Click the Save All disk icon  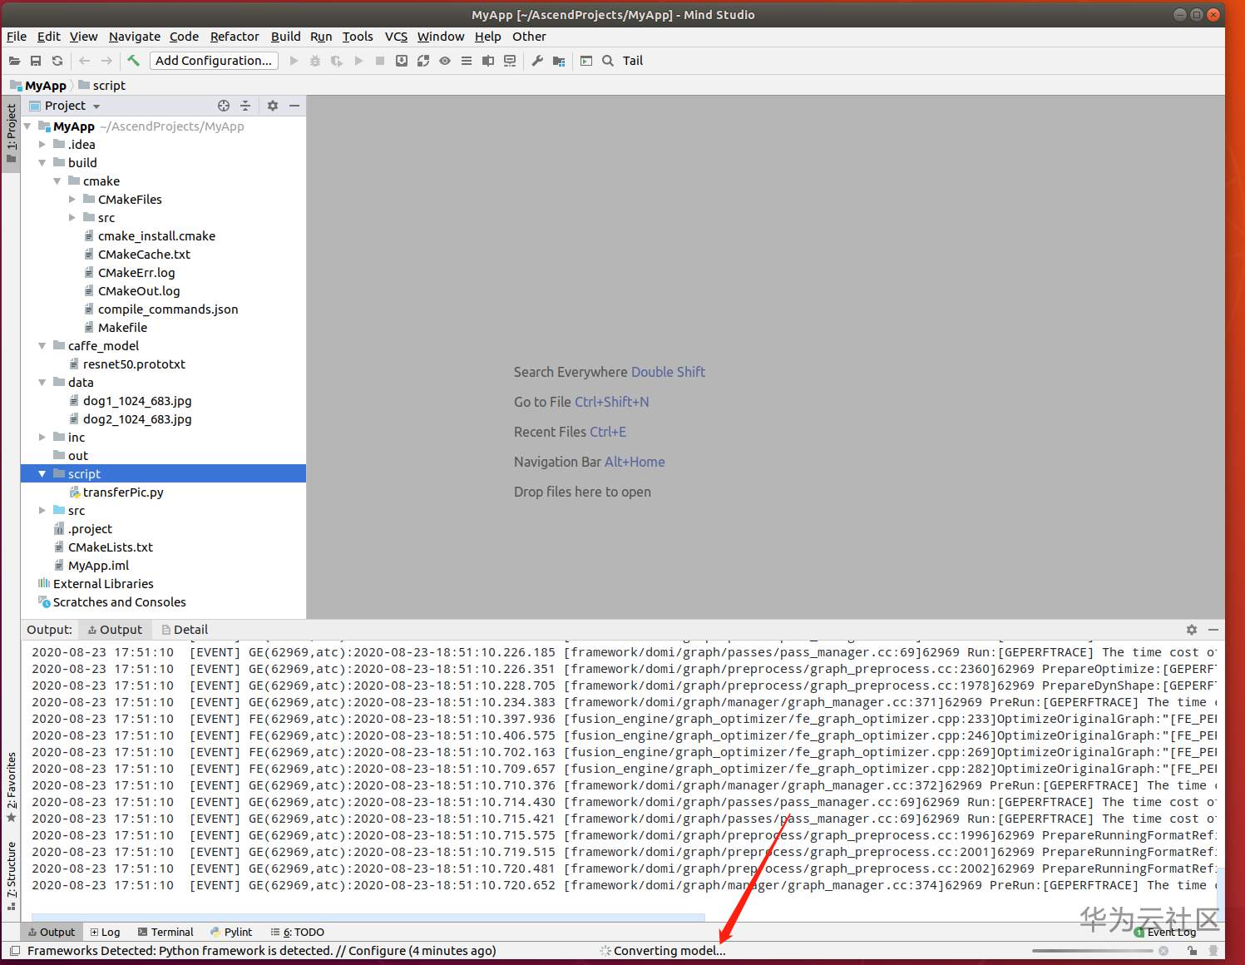tap(36, 61)
